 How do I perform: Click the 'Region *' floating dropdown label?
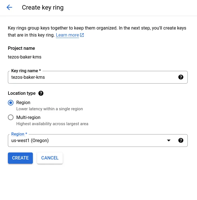19,134
